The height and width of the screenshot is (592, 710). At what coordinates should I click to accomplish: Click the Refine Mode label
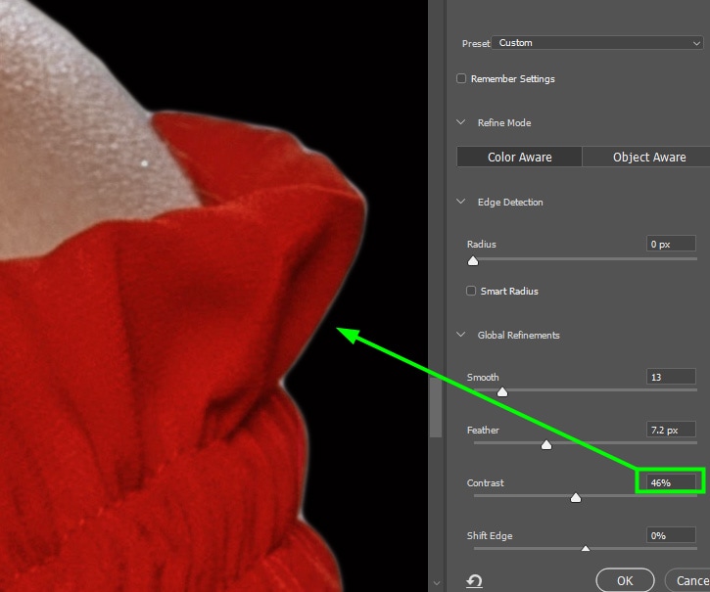[504, 122]
